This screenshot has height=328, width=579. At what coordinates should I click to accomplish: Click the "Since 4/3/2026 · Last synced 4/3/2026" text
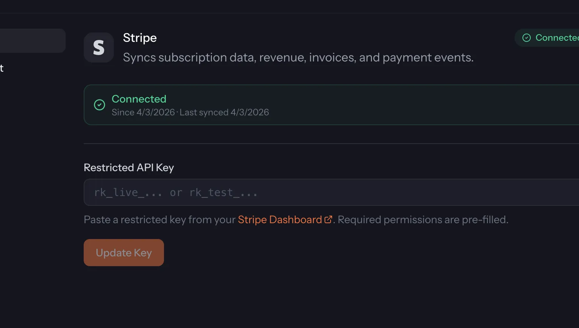190,112
